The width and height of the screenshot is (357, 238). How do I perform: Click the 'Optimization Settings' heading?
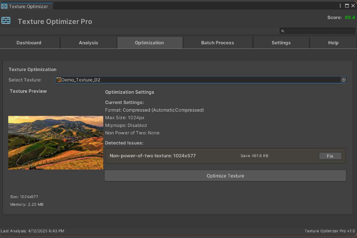tap(130, 92)
